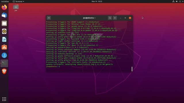Launch Ubuntu Software from the dock
Image resolution: width=184 pixels, height=103 pixels.
point(4,47)
